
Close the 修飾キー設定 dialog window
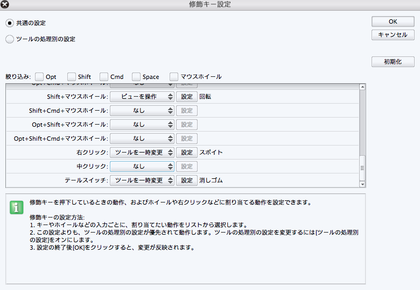[x=5, y=5]
